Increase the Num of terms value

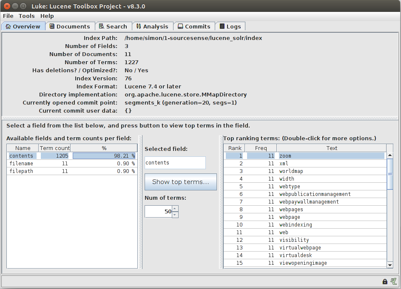[175, 209]
